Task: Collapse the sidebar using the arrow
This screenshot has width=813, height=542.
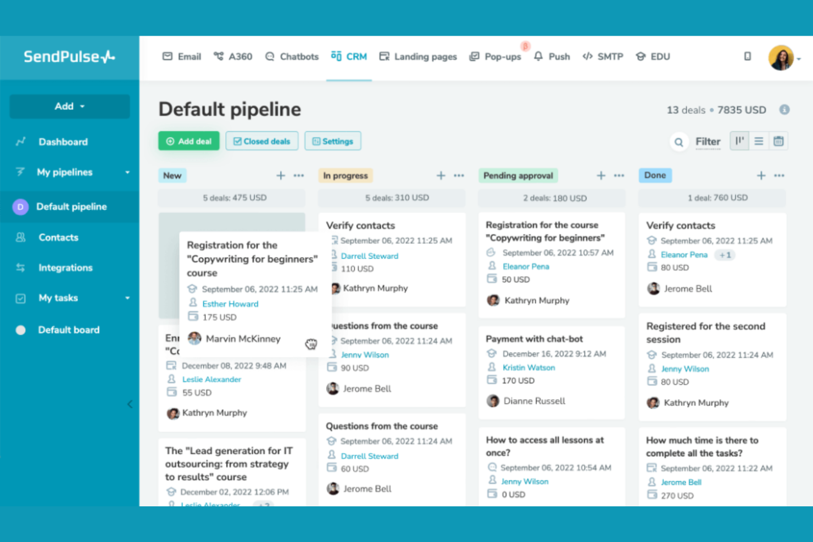Action: [x=130, y=404]
